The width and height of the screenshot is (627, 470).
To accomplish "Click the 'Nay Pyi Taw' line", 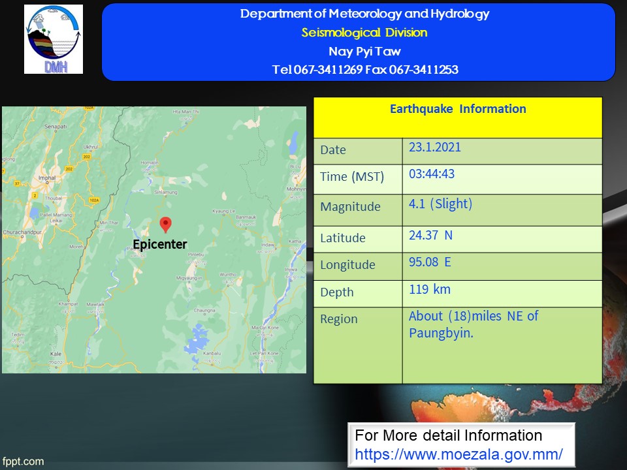I will tap(364, 51).
